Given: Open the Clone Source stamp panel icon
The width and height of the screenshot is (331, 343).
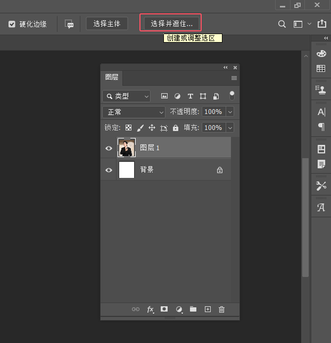Looking at the screenshot, I should click(x=321, y=90).
